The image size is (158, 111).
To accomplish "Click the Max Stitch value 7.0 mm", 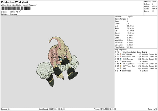I will click(130, 40).
